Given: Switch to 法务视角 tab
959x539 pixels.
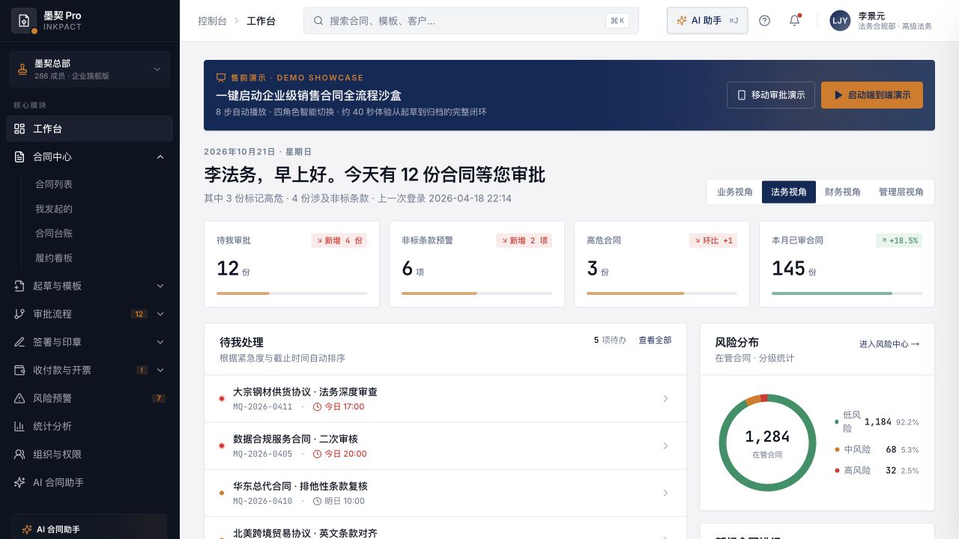Looking at the screenshot, I should tap(789, 192).
